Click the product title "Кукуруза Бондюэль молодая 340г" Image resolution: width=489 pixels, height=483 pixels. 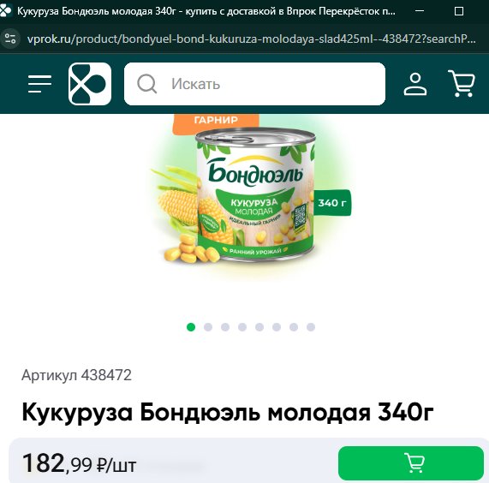[228, 412]
